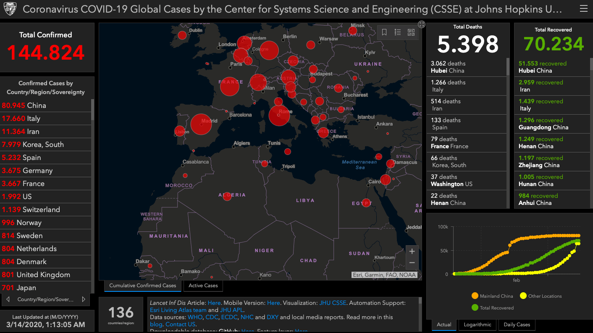Visit the JHU APL link
The width and height of the screenshot is (593, 333).
[x=232, y=310]
